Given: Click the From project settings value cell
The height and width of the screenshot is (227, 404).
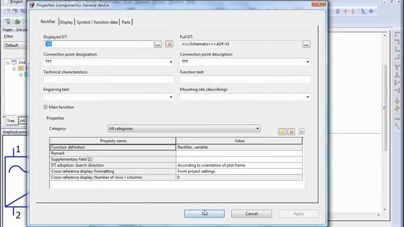Looking at the screenshot, I should tap(239, 171).
